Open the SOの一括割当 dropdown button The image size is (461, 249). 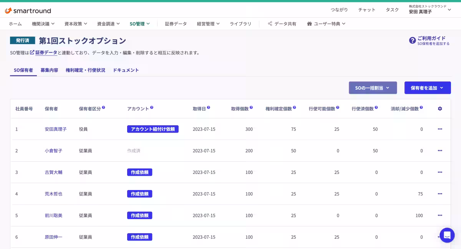click(x=373, y=88)
